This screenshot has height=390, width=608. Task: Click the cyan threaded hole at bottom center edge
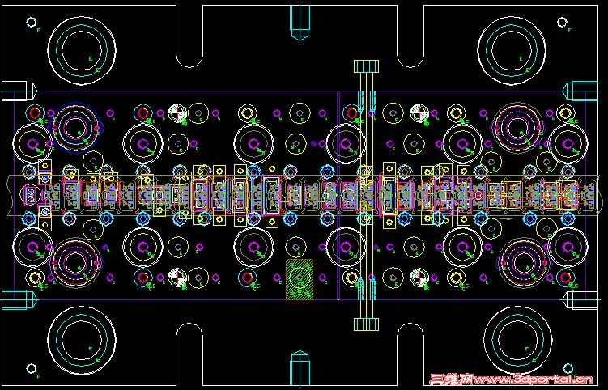pos(300,368)
